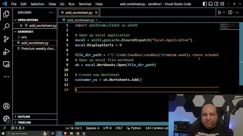
Task: Open the Chrome taskbar icon
Action: click(x=77, y=133)
